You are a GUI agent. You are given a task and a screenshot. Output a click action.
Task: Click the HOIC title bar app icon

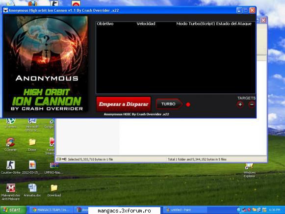click(x=5, y=10)
